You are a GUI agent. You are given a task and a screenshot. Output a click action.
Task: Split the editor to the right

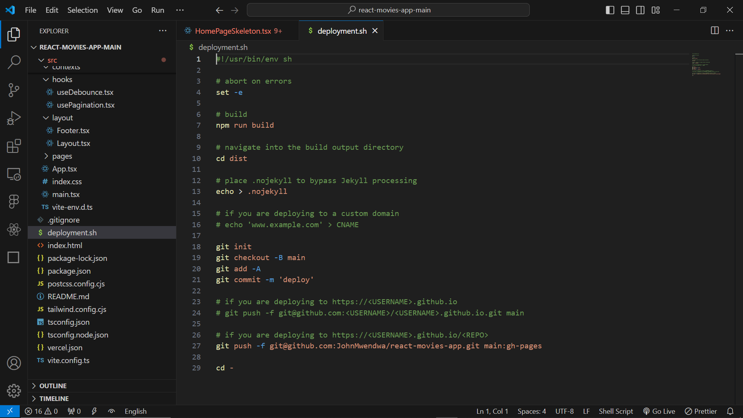click(714, 31)
